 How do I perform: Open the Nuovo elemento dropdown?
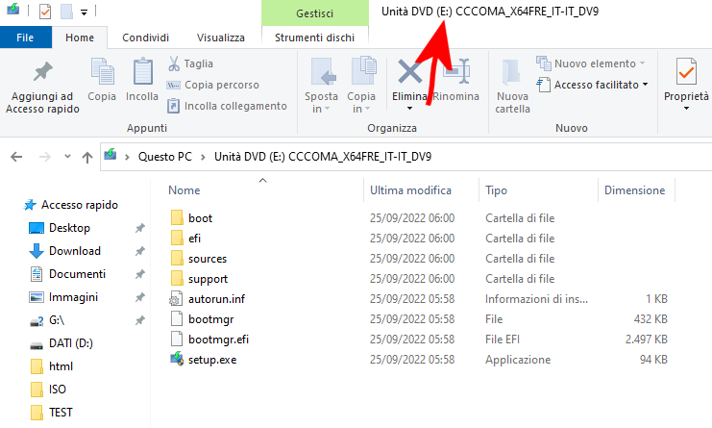(591, 63)
